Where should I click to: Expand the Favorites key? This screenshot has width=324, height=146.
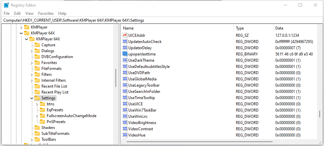pyautogui.click(x=32, y=63)
